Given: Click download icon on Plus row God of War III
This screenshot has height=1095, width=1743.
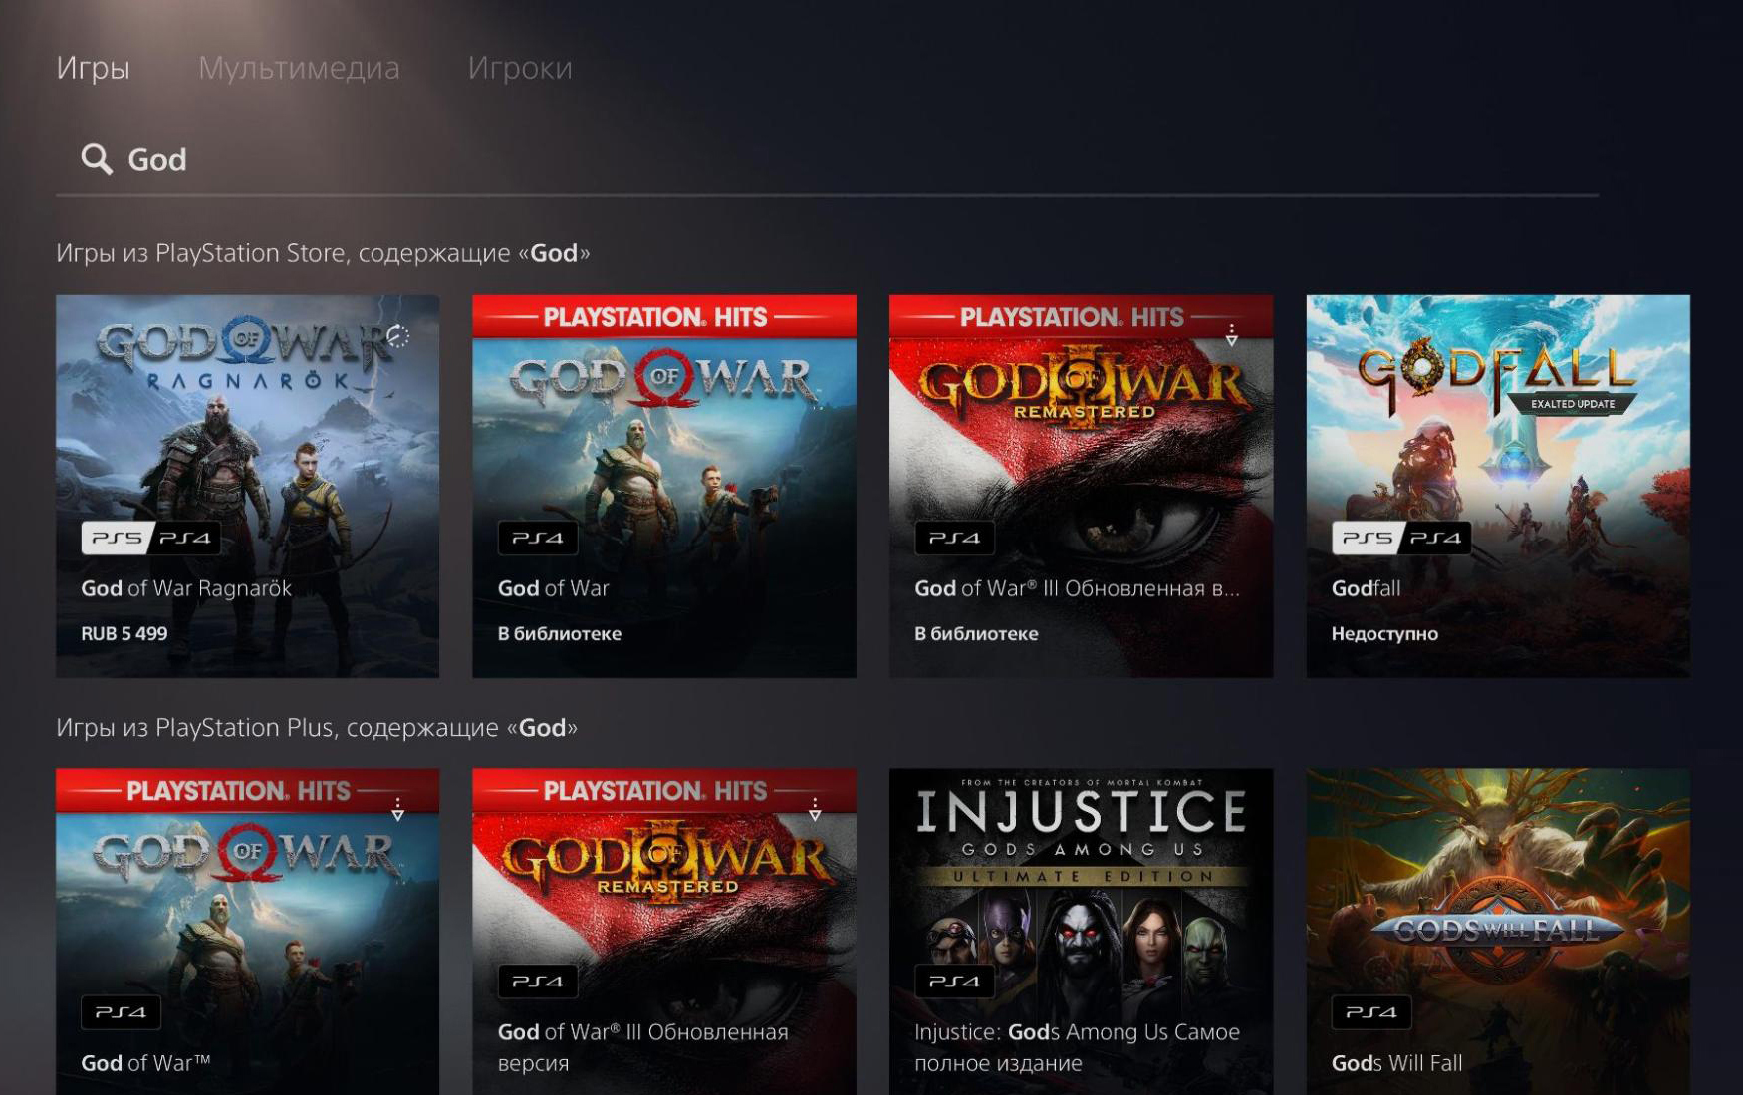Looking at the screenshot, I should [815, 809].
